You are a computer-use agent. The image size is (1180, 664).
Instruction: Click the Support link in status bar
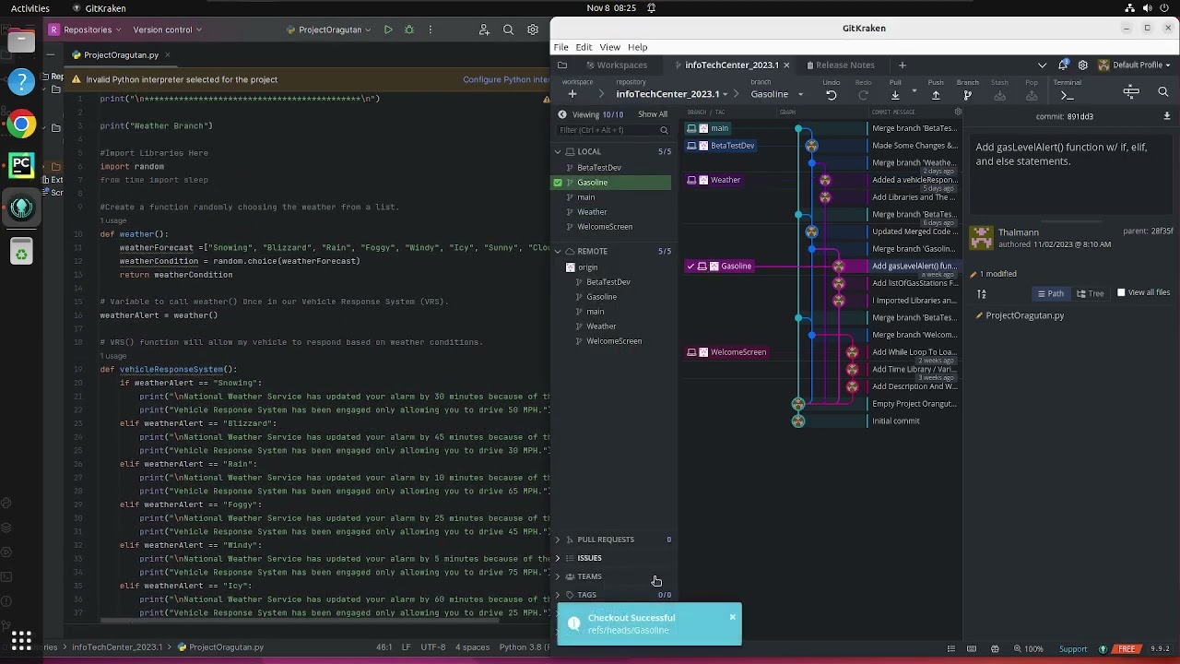[1072, 649]
